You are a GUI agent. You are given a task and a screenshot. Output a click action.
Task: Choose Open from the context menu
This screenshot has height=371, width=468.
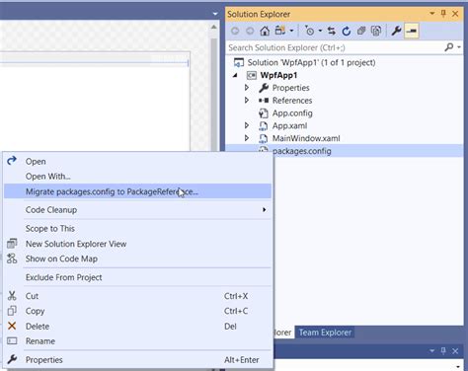tap(137, 162)
